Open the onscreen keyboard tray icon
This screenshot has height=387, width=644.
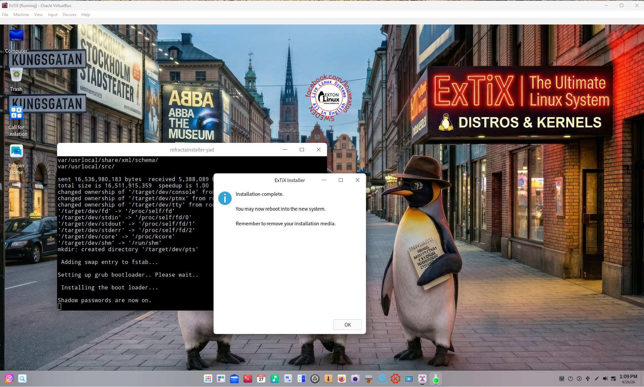(x=562, y=379)
